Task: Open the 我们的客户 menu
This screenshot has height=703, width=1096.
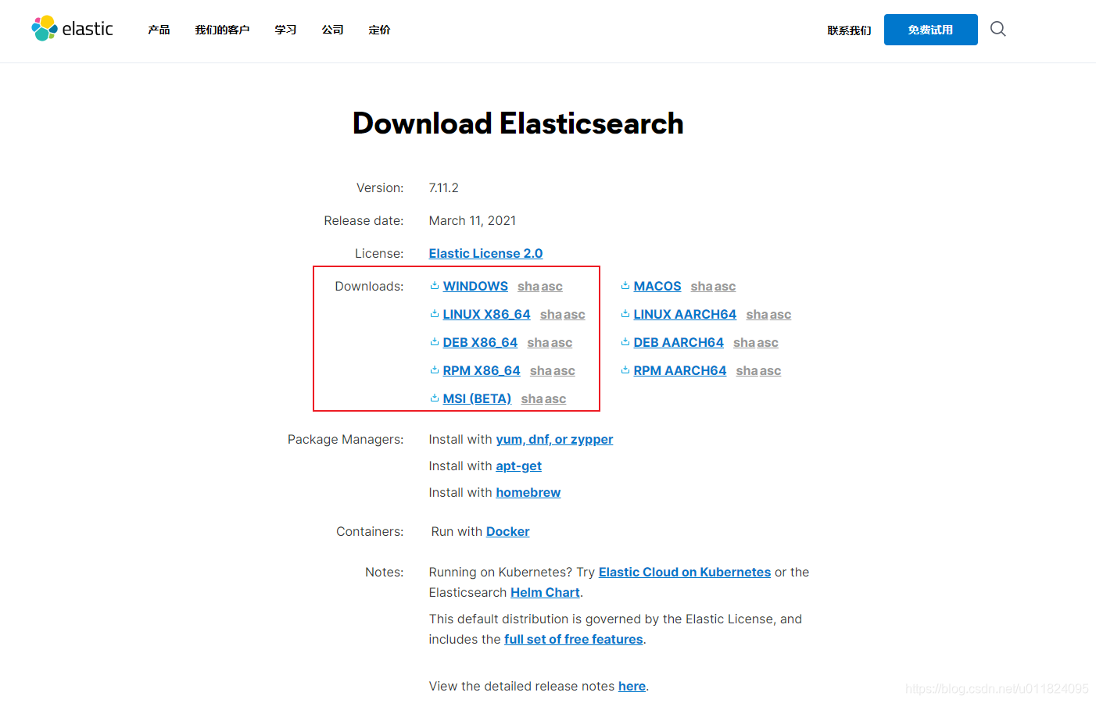Action: 222,30
